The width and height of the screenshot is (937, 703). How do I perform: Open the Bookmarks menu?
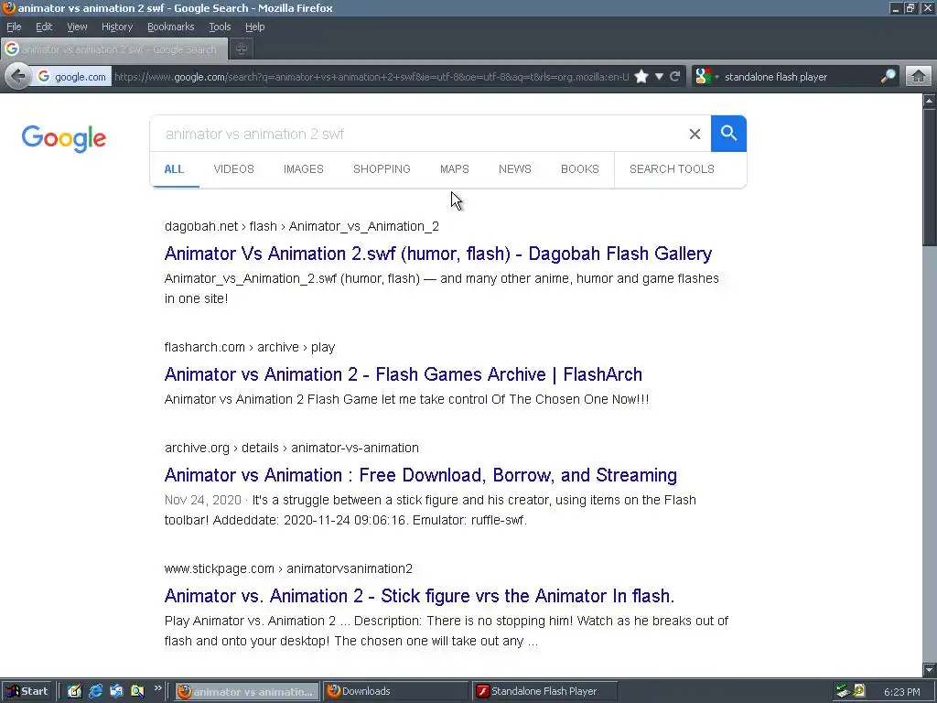tap(170, 27)
